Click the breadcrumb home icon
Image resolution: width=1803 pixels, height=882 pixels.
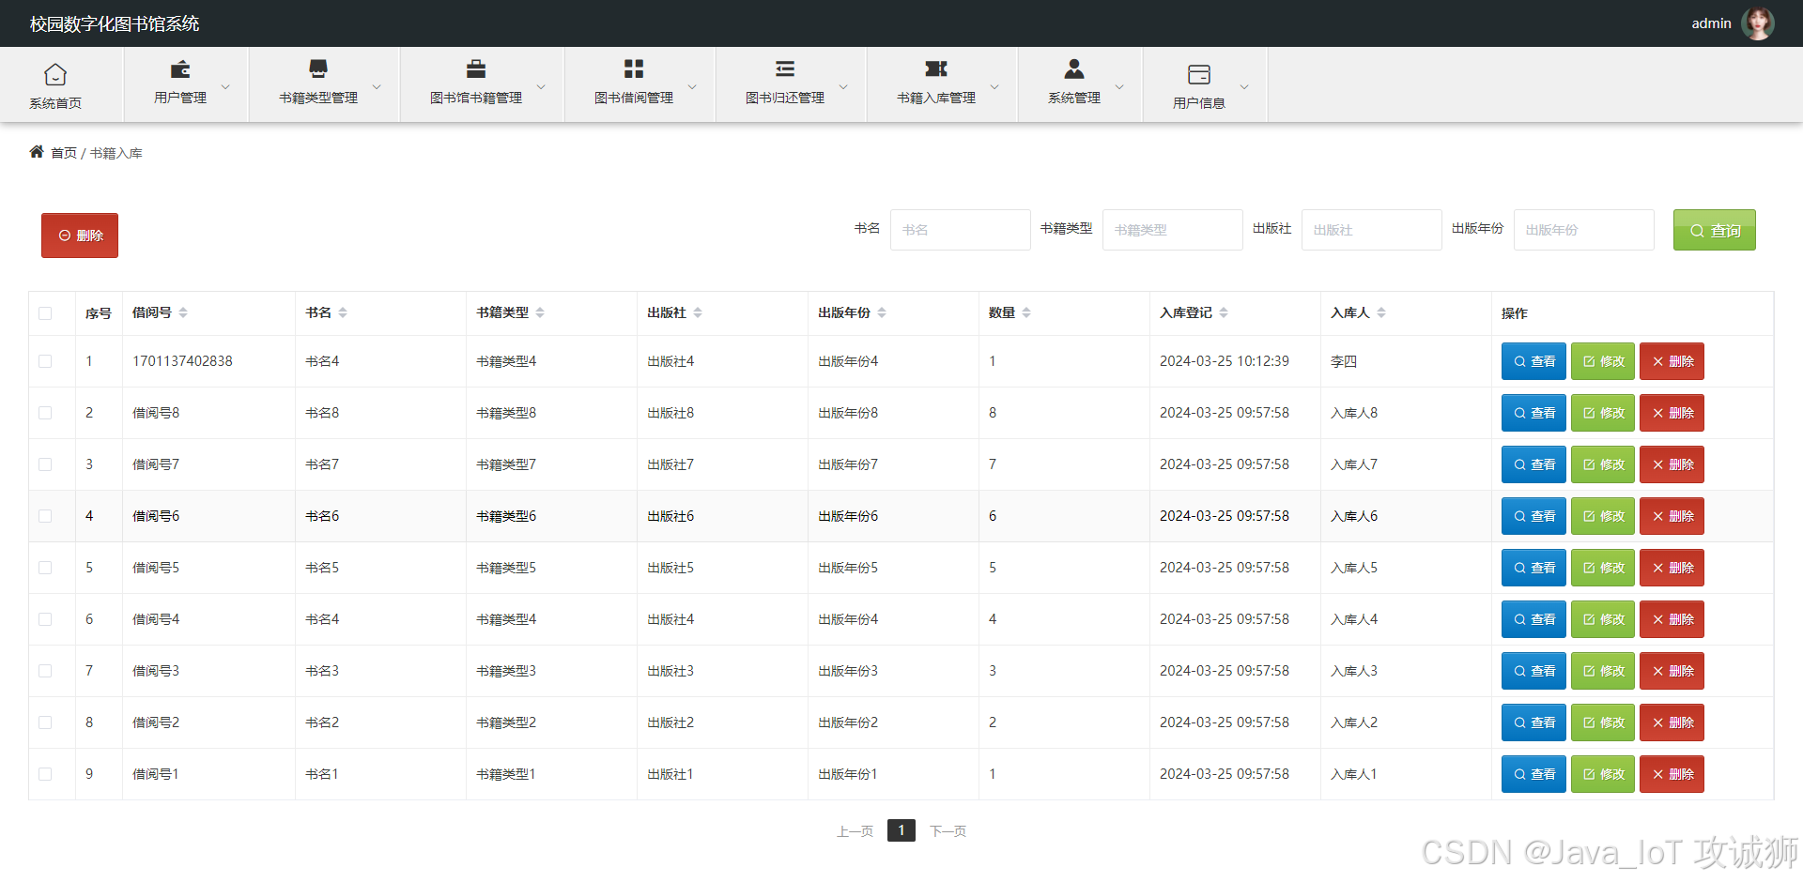point(37,152)
